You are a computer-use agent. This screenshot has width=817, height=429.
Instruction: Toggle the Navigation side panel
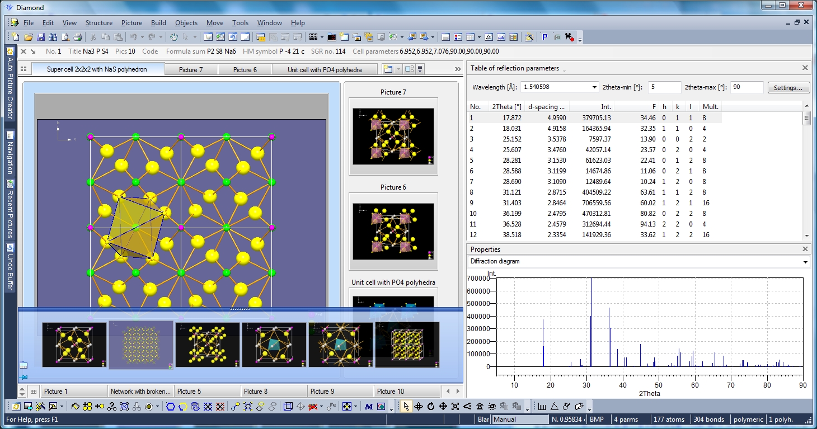(x=10, y=153)
